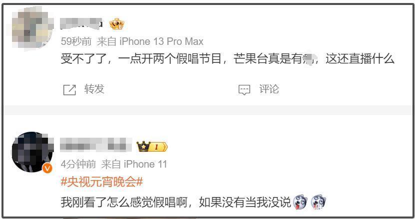This screenshot has height=219, width=415.
Task: Click the first husky dog emoji
Action: [x=301, y=202]
